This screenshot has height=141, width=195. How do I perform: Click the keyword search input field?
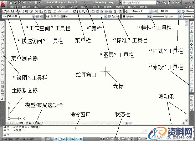[x=139, y=2]
